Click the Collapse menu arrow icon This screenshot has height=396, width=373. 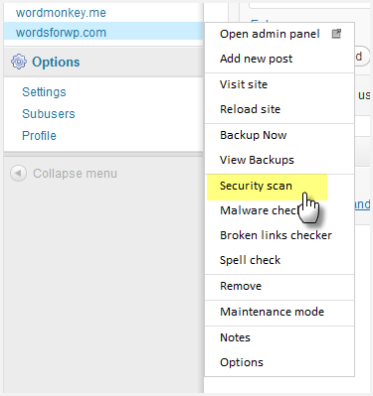(x=18, y=173)
